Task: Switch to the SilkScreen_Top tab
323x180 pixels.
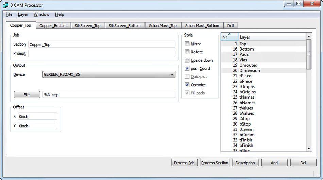Action: coord(87,26)
